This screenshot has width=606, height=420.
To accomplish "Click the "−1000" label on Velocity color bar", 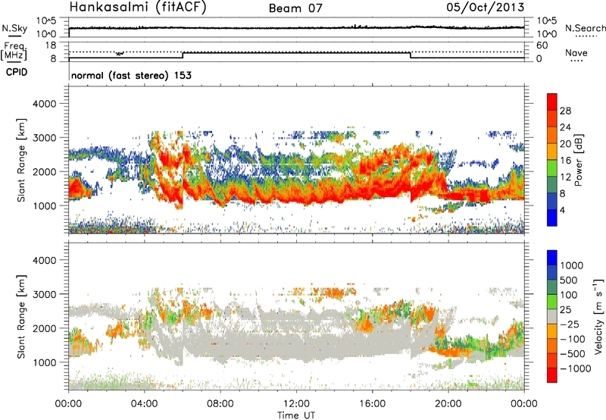I will (576, 368).
